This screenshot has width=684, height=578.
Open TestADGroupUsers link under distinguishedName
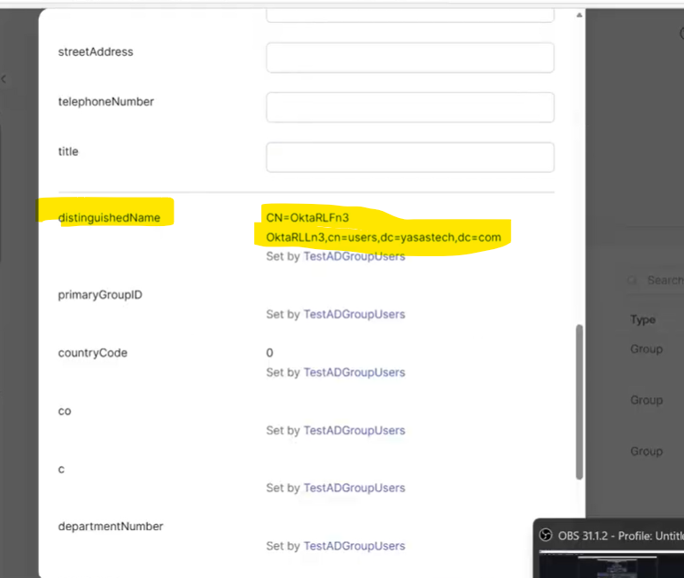(354, 256)
